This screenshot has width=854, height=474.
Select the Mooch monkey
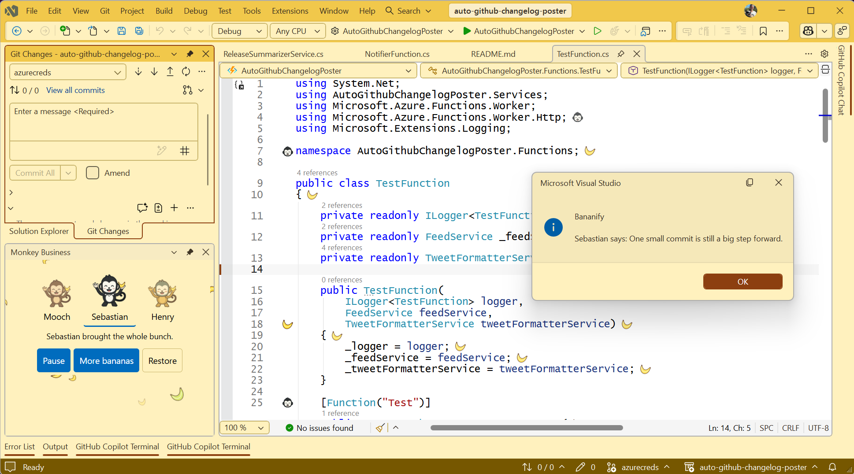[57, 300]
